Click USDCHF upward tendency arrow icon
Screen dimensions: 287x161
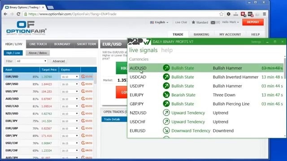166,122
